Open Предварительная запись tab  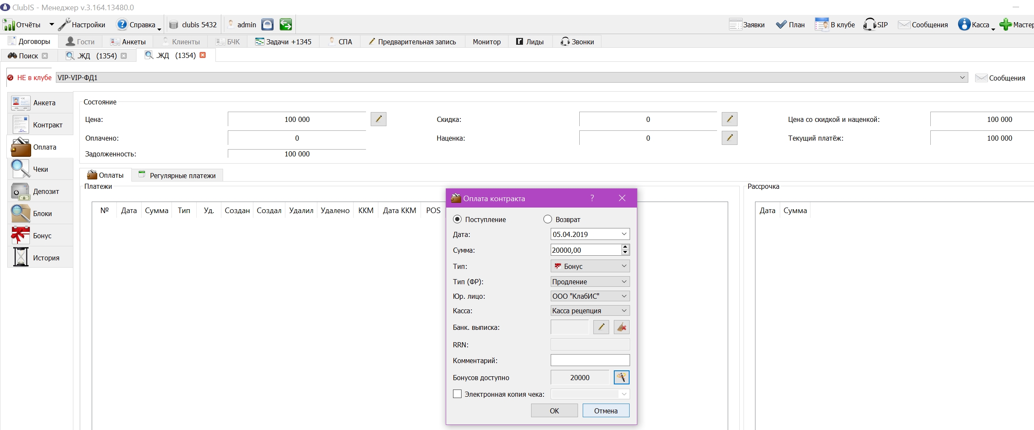click(412, 41)
